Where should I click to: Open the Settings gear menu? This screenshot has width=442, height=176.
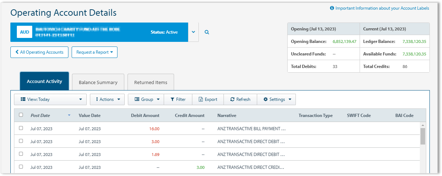point(277,99)
